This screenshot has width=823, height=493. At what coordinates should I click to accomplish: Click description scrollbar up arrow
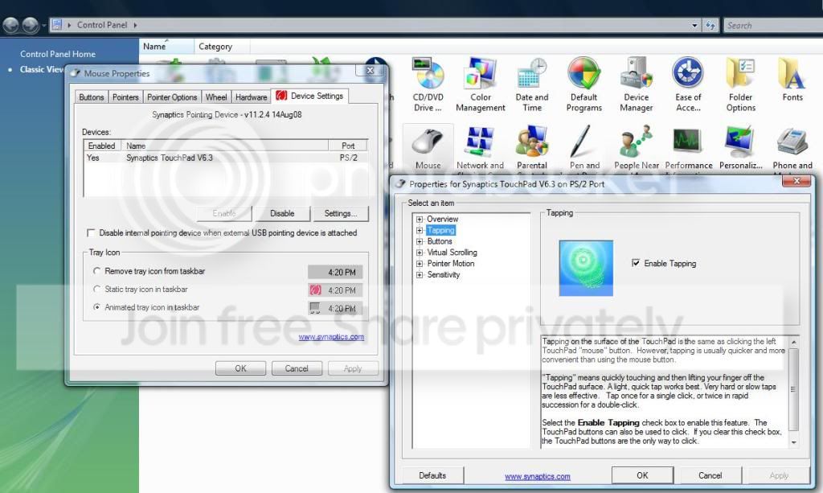point(793,342)
